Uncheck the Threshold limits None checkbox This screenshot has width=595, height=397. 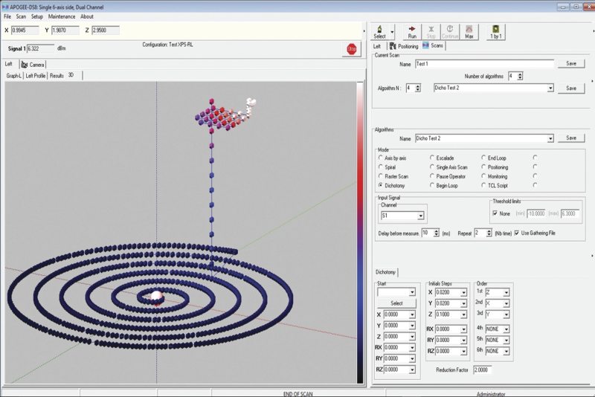point(495,213)
